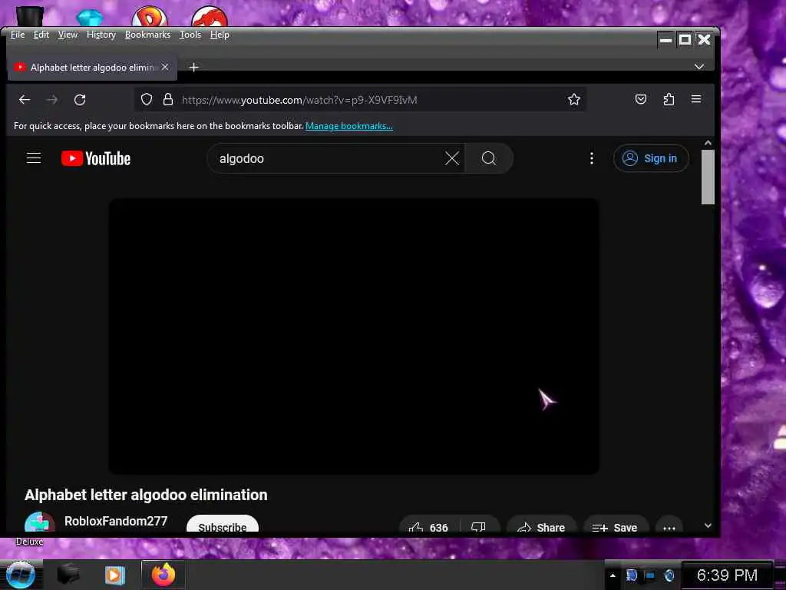This screenshot has width=786, height=590.
Task: Click the Firefox icon in the taskbar
Action: pos(163,575)
